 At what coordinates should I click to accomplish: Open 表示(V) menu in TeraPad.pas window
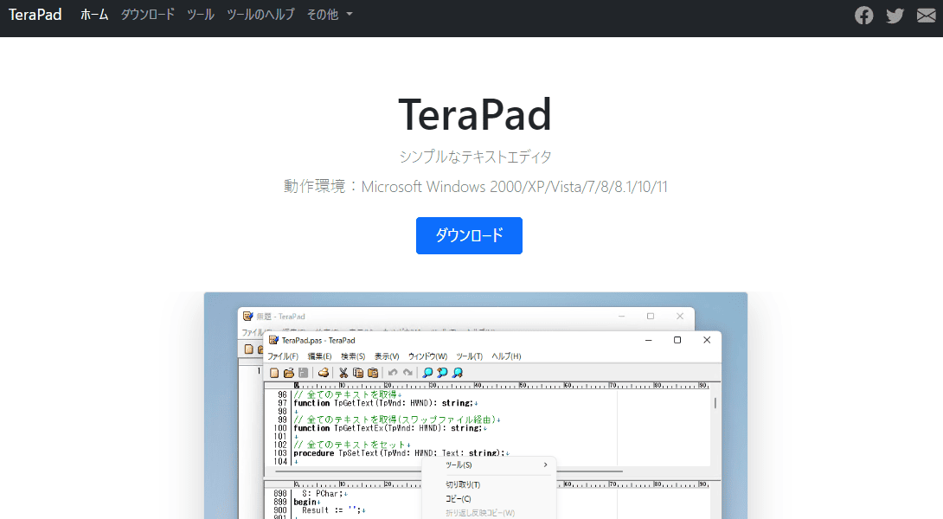click(x=387, y=356)
